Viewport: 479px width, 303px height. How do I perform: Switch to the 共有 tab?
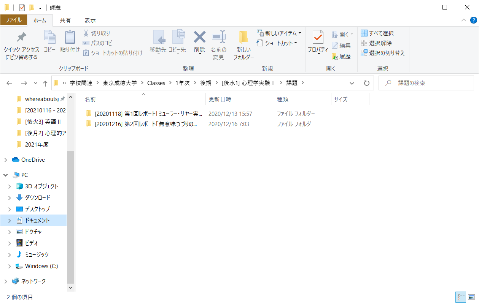pyautogui.click(x=65, y=20)
